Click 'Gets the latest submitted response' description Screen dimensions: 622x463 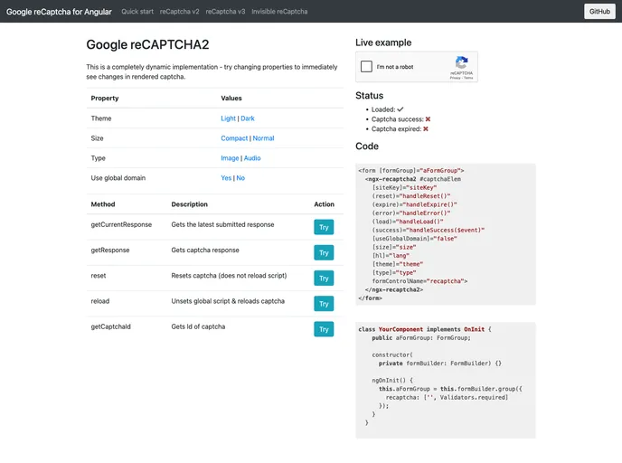coord(222,224)
